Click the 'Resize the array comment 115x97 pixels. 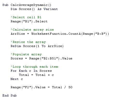point(28,42)
